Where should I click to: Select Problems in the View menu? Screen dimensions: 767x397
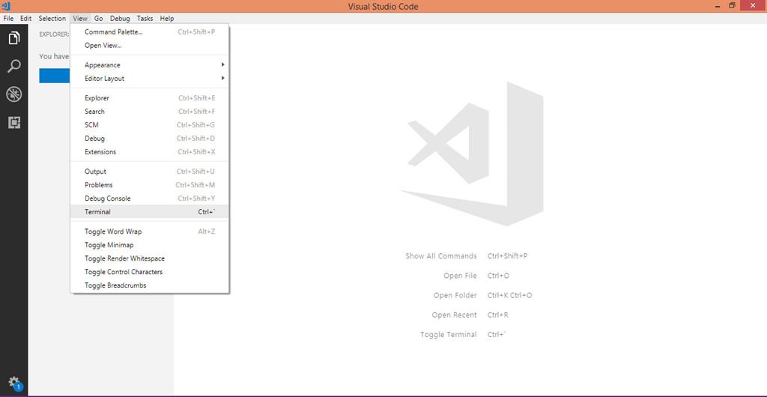(150, 185)
